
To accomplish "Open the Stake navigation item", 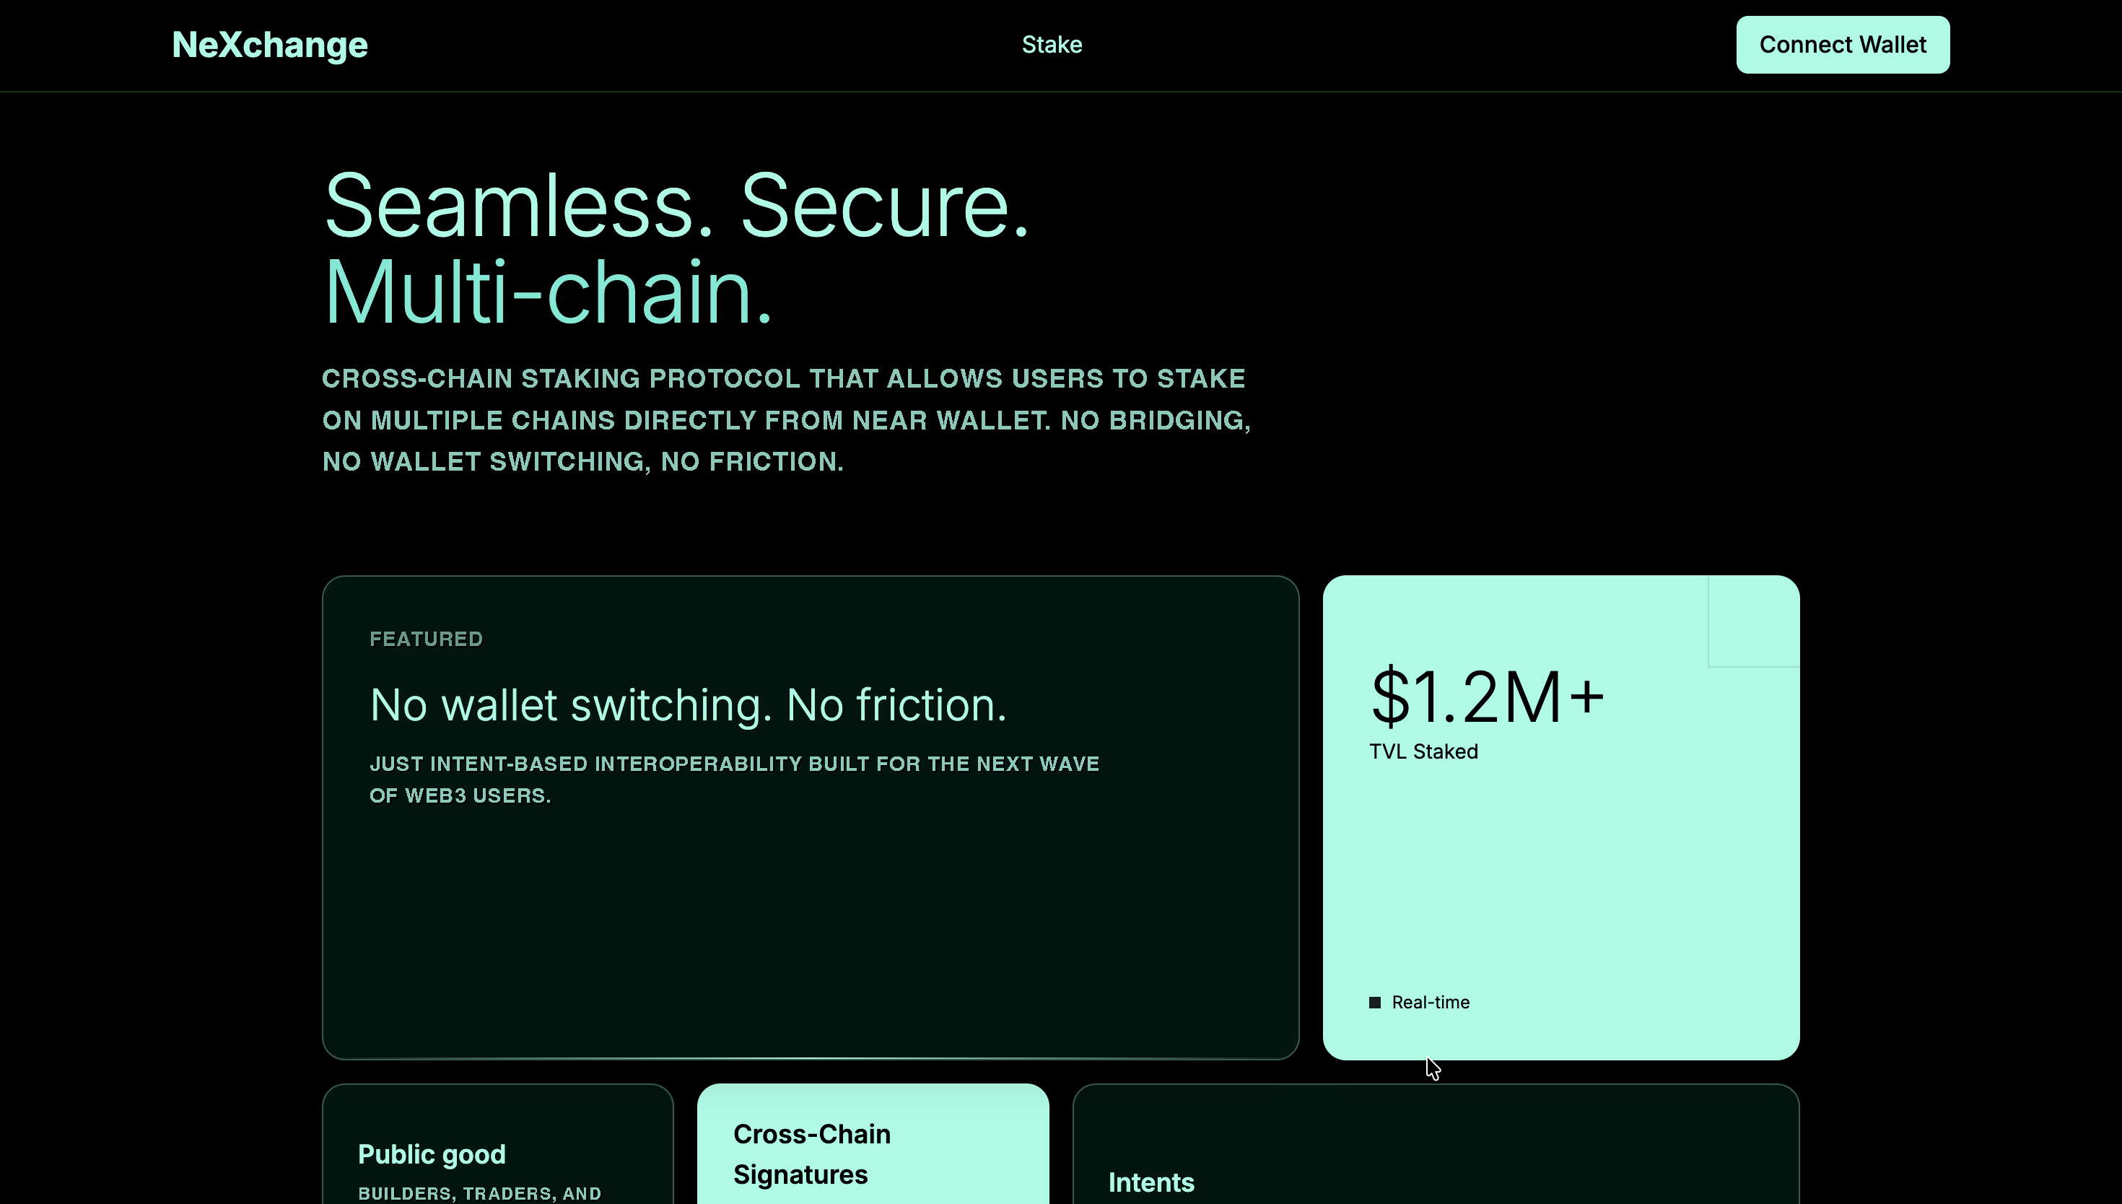I will [x=1052, y=45].
